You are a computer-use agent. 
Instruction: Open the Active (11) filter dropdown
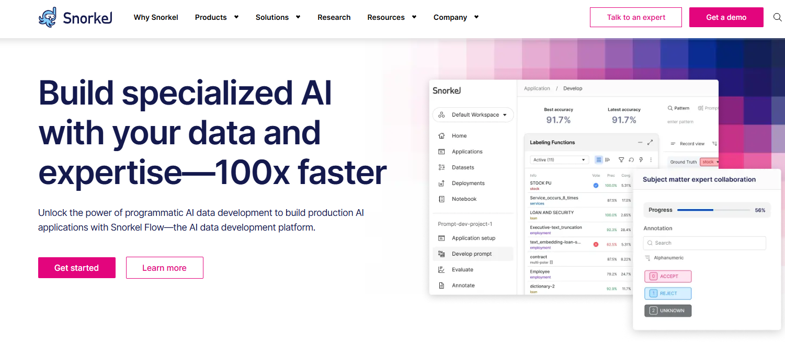[x=559, y=160]
